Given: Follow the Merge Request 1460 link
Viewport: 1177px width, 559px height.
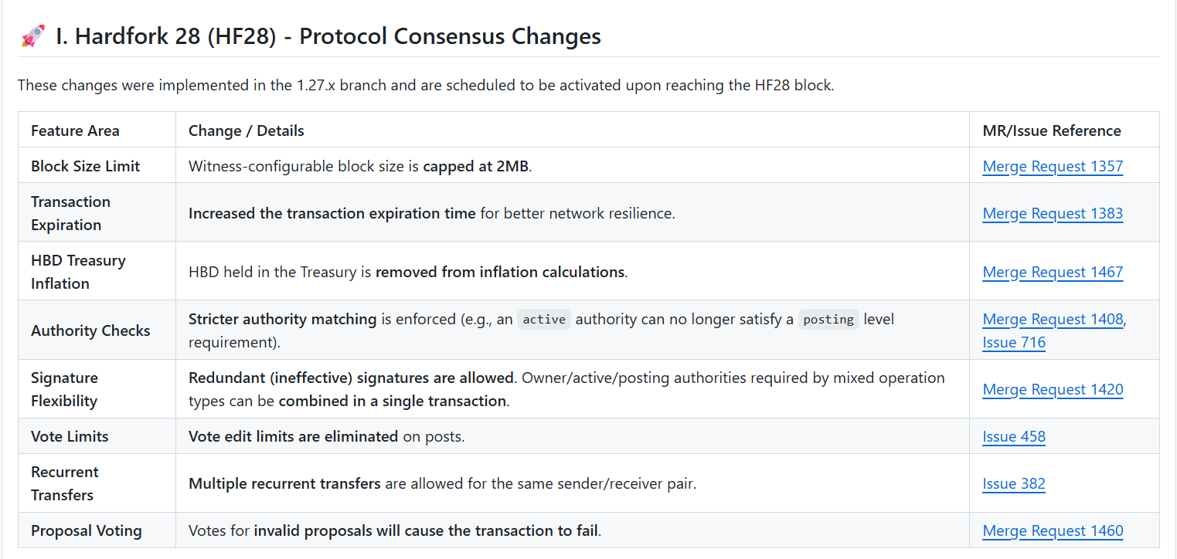Looking at the screenshot, I should click(1053, 530).
